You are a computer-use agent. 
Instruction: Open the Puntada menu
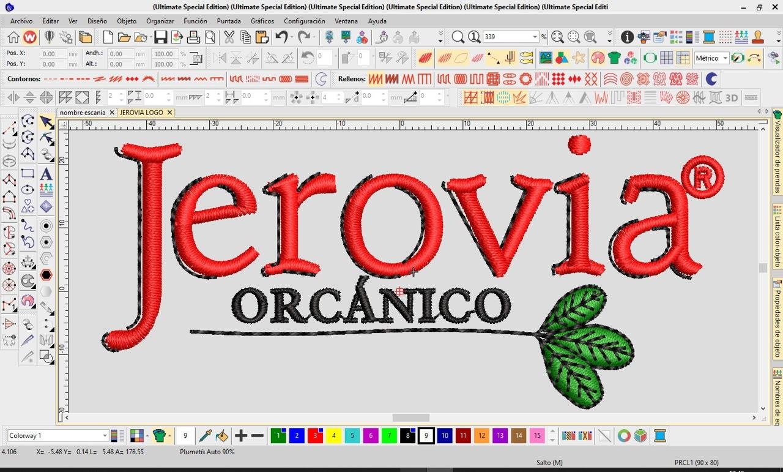pyautogui.click(x=229, y=21)
